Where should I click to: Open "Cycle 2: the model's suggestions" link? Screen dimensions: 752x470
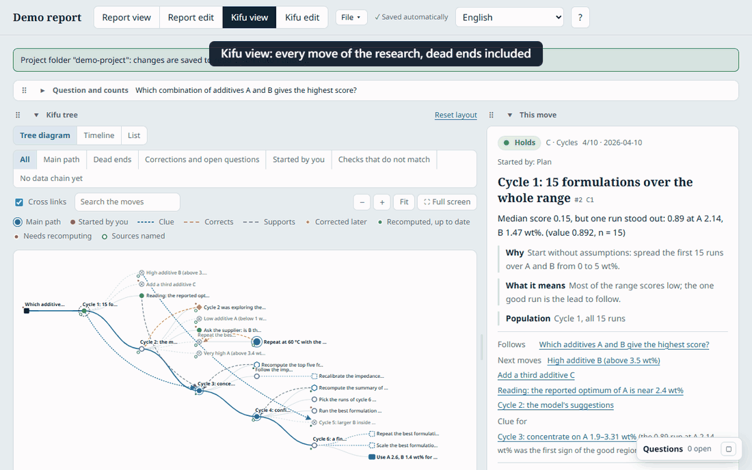coord(555,405)
